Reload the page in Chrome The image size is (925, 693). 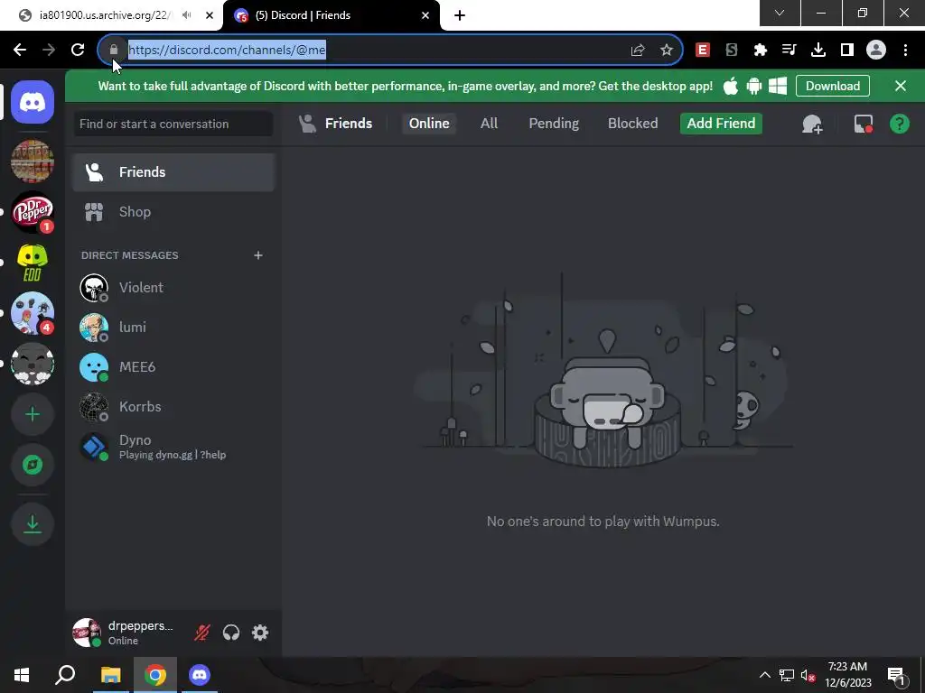78,50
